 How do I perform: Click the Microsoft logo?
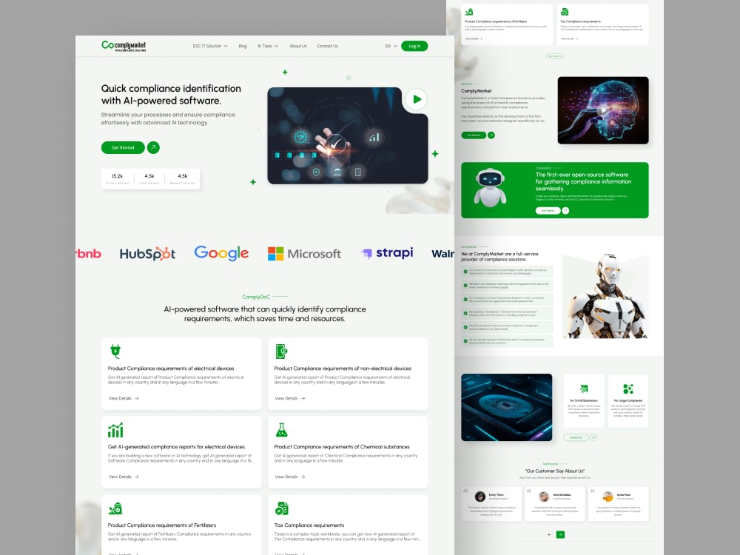[x=304, y=254]
